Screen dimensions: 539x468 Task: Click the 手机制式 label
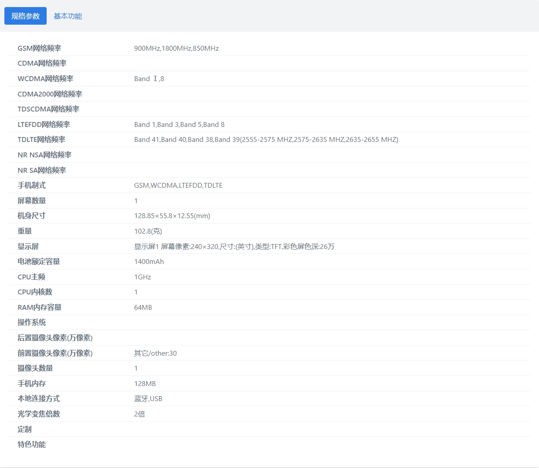point(32,185)
